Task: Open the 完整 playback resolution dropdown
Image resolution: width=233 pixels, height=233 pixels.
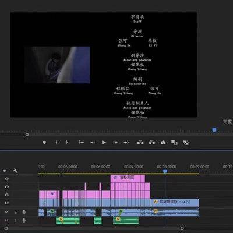Action: point(228,122)
